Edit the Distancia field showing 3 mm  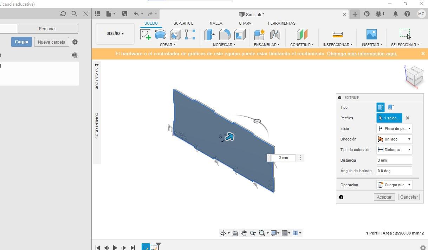coord(394,160)
